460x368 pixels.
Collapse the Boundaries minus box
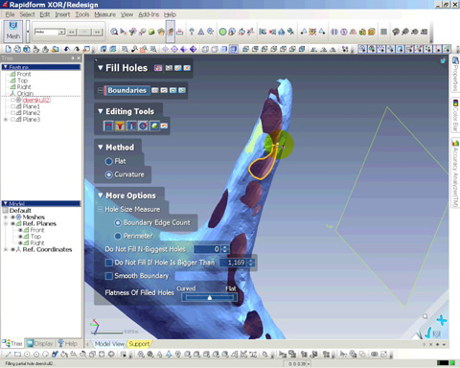coord(100,90)
